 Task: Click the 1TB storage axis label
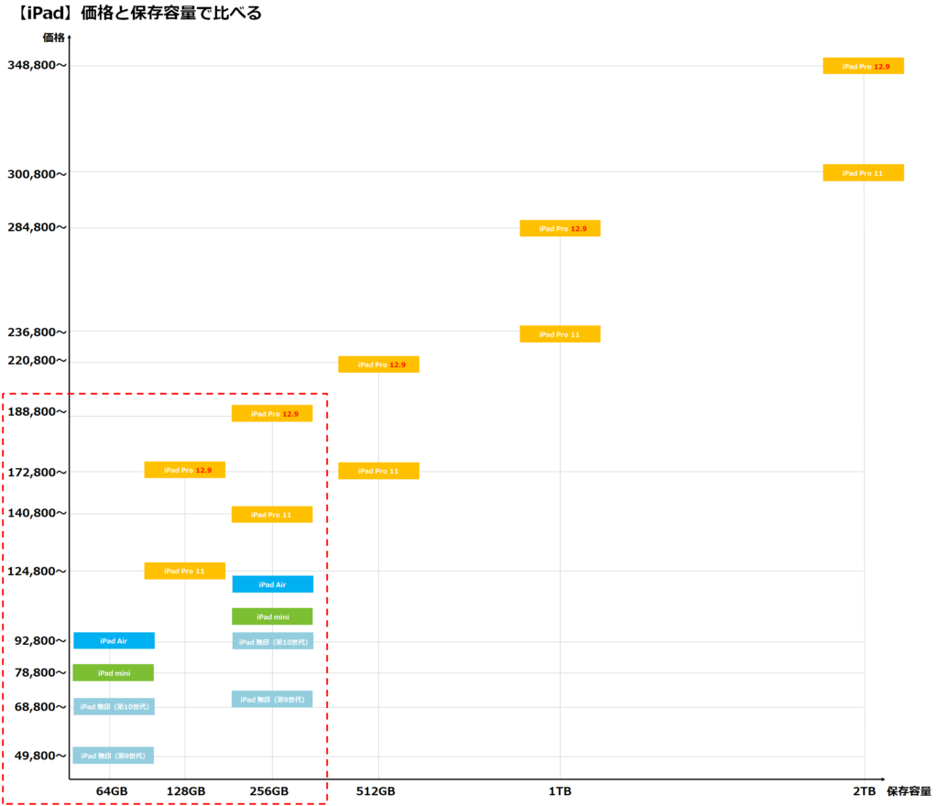point(560,791)
